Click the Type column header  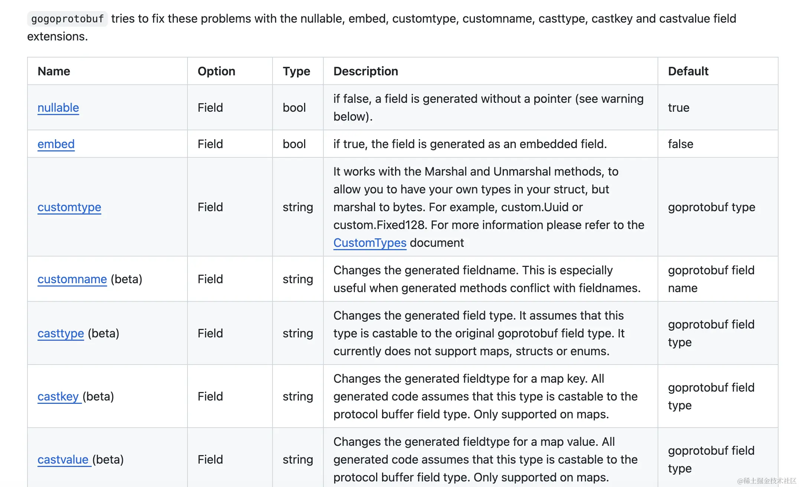point(296,71)
